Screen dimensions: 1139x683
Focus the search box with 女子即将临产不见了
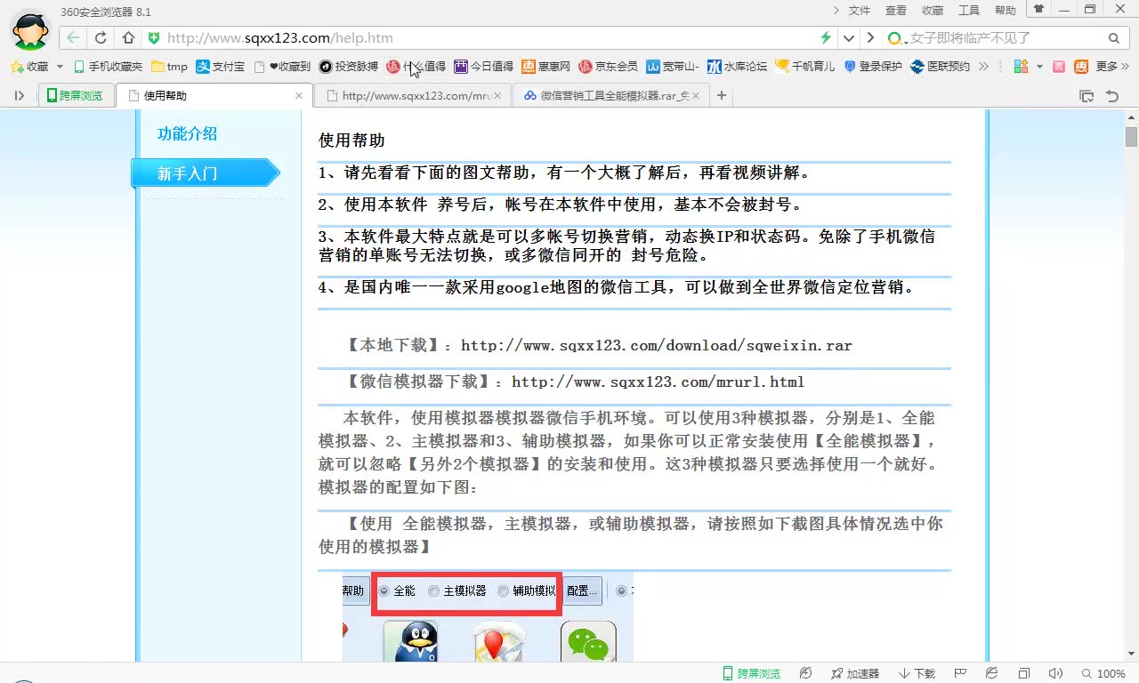1006,38
